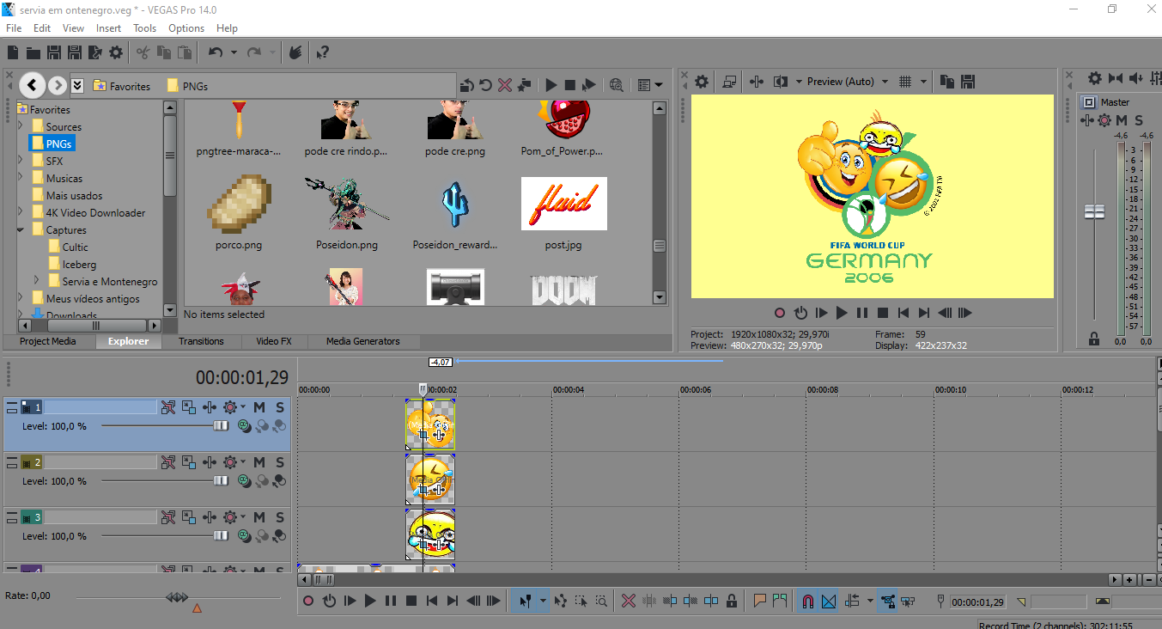This screenshot has height=629, width=1162.
Task: Enable snapping magnet in timeline toolbar
Action: 807,601
